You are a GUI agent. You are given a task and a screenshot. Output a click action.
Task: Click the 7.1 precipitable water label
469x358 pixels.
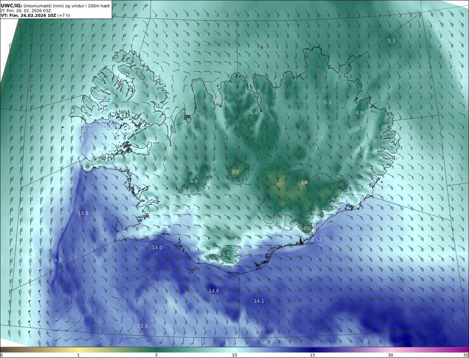134,108
